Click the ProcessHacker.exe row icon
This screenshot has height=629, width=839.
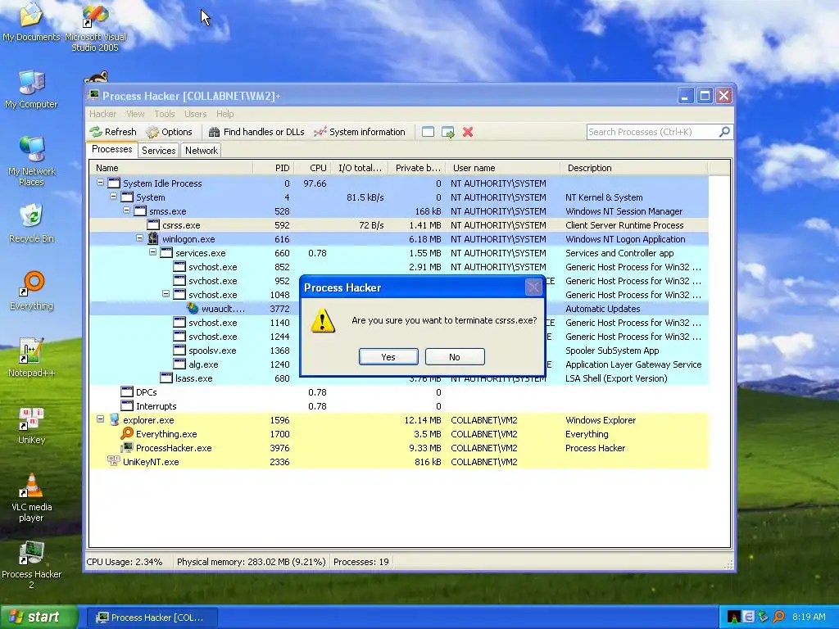point(127,447)
